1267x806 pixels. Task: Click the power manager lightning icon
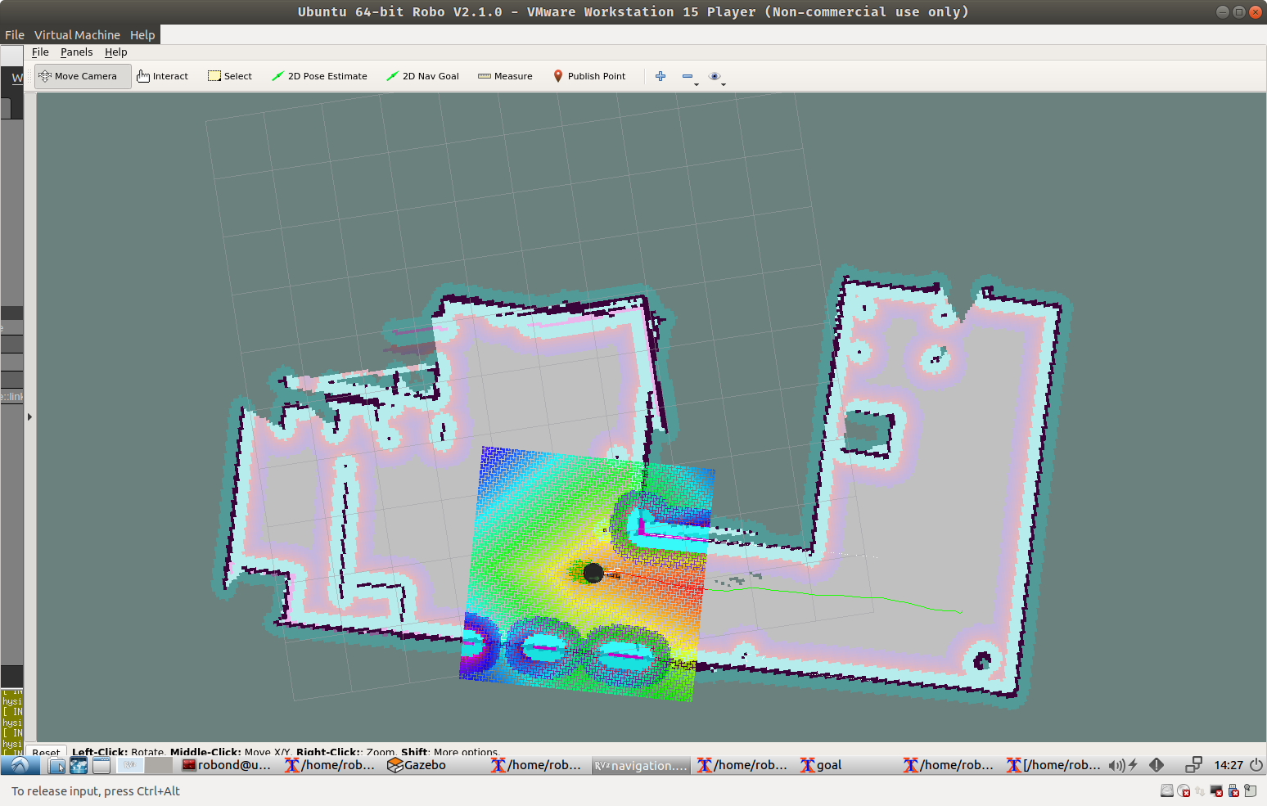point(1134,765)
